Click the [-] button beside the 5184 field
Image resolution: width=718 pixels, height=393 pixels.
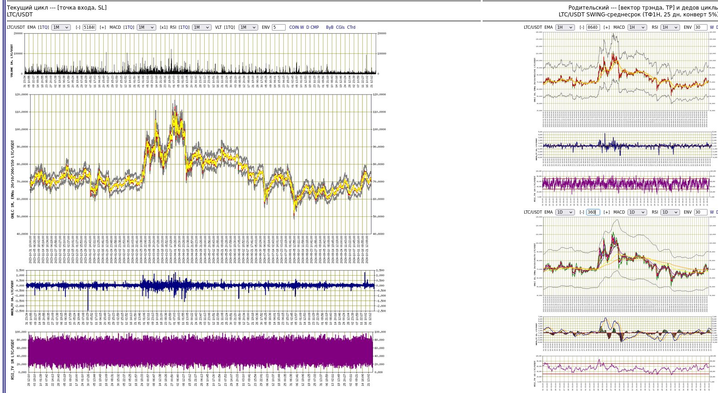78,27
